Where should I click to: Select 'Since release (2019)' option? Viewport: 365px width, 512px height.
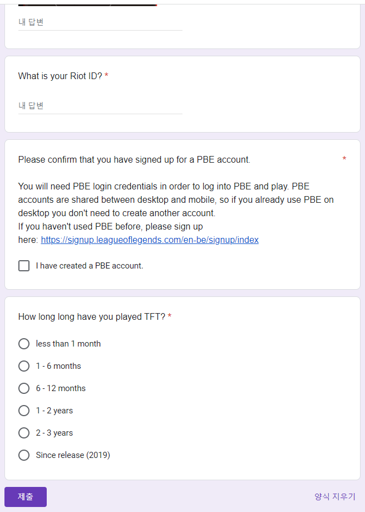pos(24,455)
